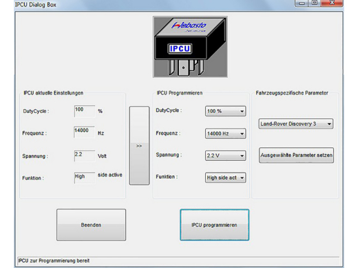Click Ausgewählte Parameter setzen button

tap(296, 156)
